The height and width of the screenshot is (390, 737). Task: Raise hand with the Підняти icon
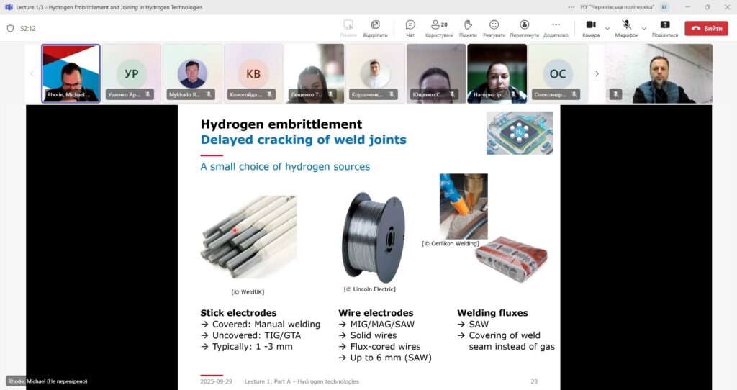pyautogui.click(x=467, y=28)
